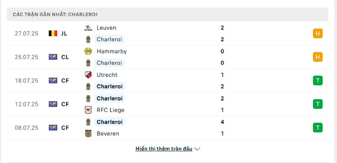Click the Các trận gần nhất: Charleroi header

168,14
